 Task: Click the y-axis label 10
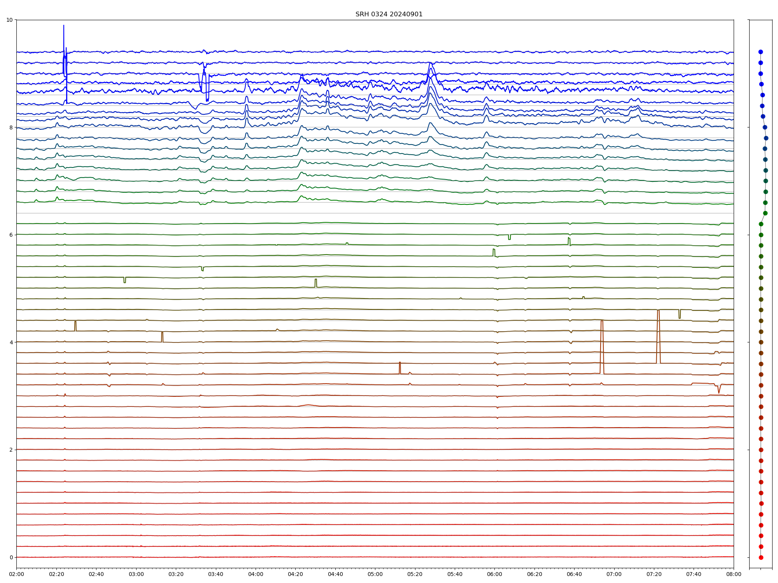click(x=10, y=20)
